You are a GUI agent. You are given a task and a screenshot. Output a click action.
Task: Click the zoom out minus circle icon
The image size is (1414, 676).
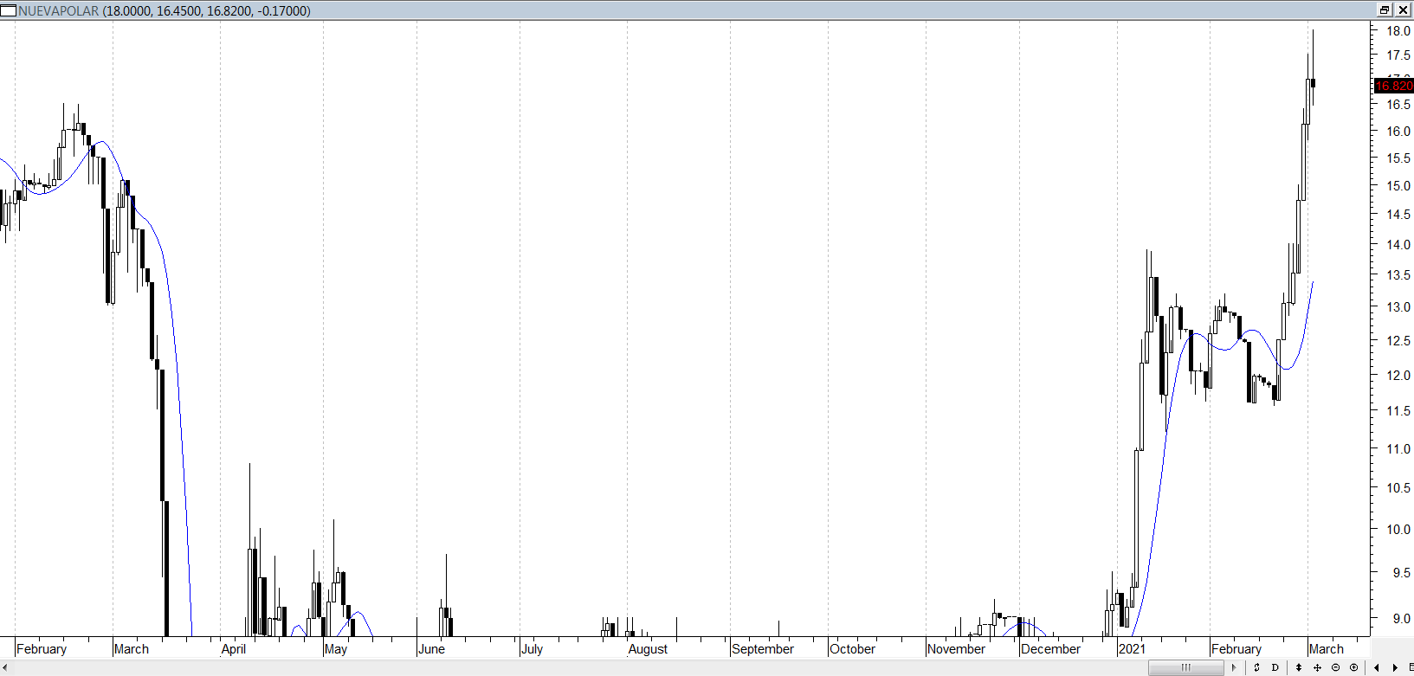tap(1335, 667)
